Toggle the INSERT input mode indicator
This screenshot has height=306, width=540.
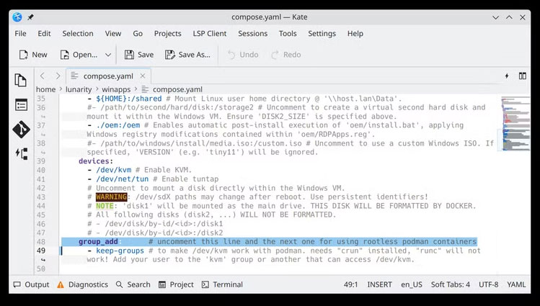[x=379, y=284]
